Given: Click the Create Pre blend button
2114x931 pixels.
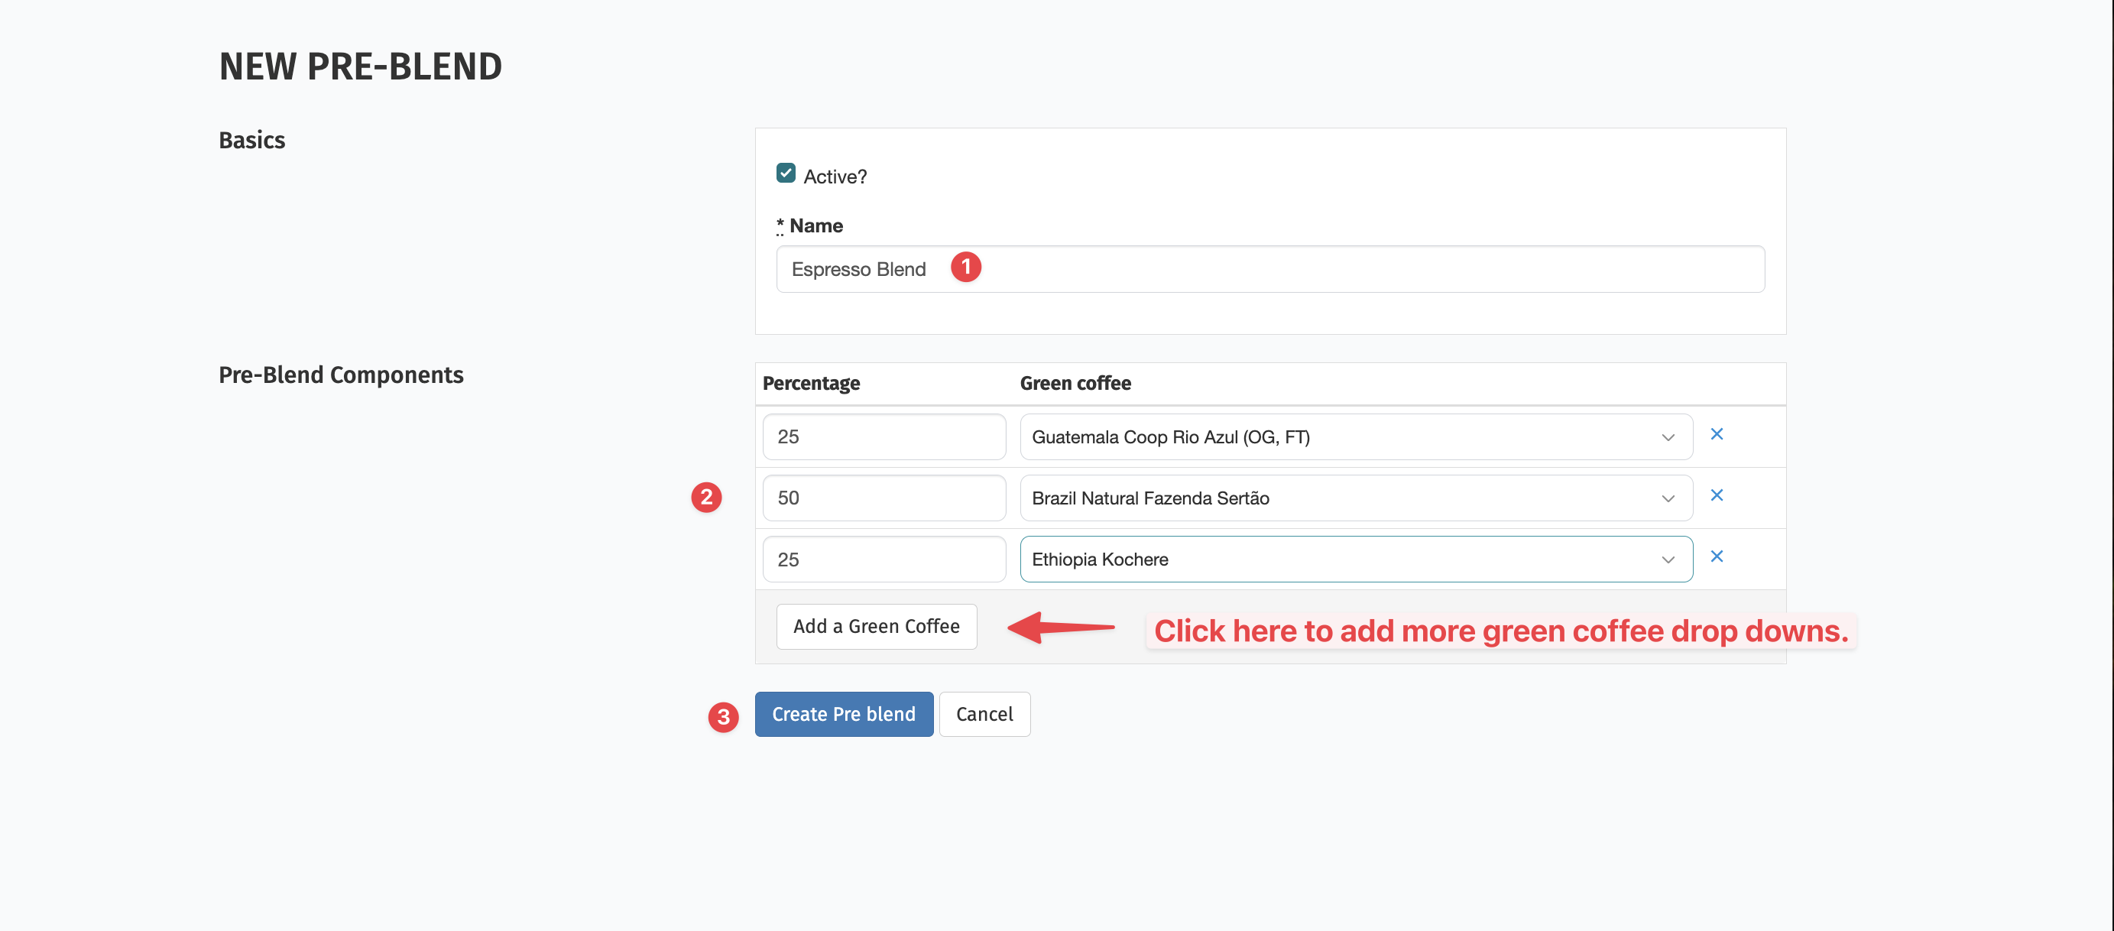Looking at the screenshot, I should [x=843, y=714].
